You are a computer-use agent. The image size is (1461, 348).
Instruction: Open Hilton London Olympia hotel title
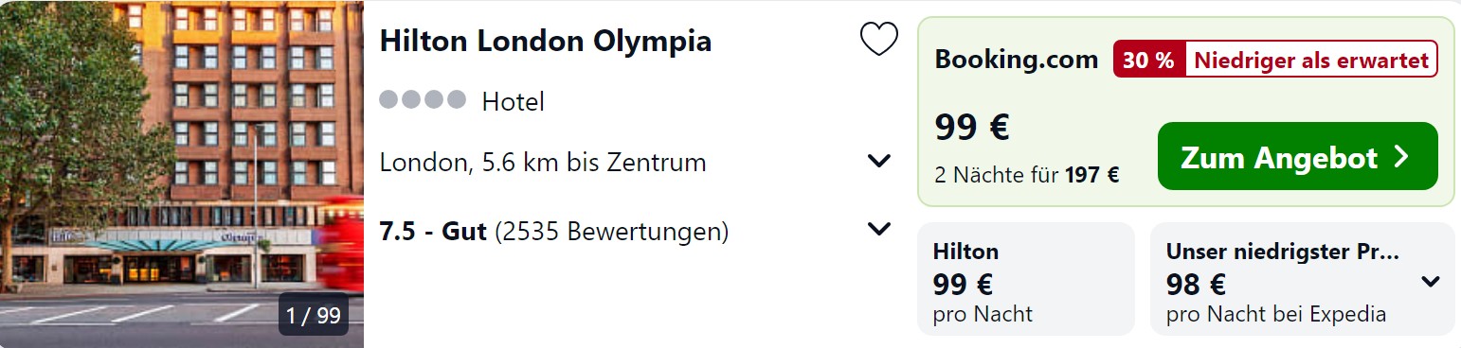pos(545,42)
